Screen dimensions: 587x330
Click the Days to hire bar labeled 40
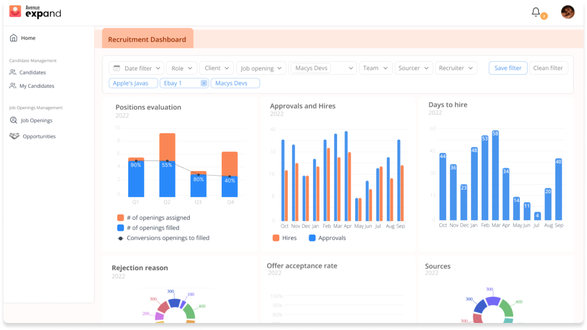pos(558,189)
